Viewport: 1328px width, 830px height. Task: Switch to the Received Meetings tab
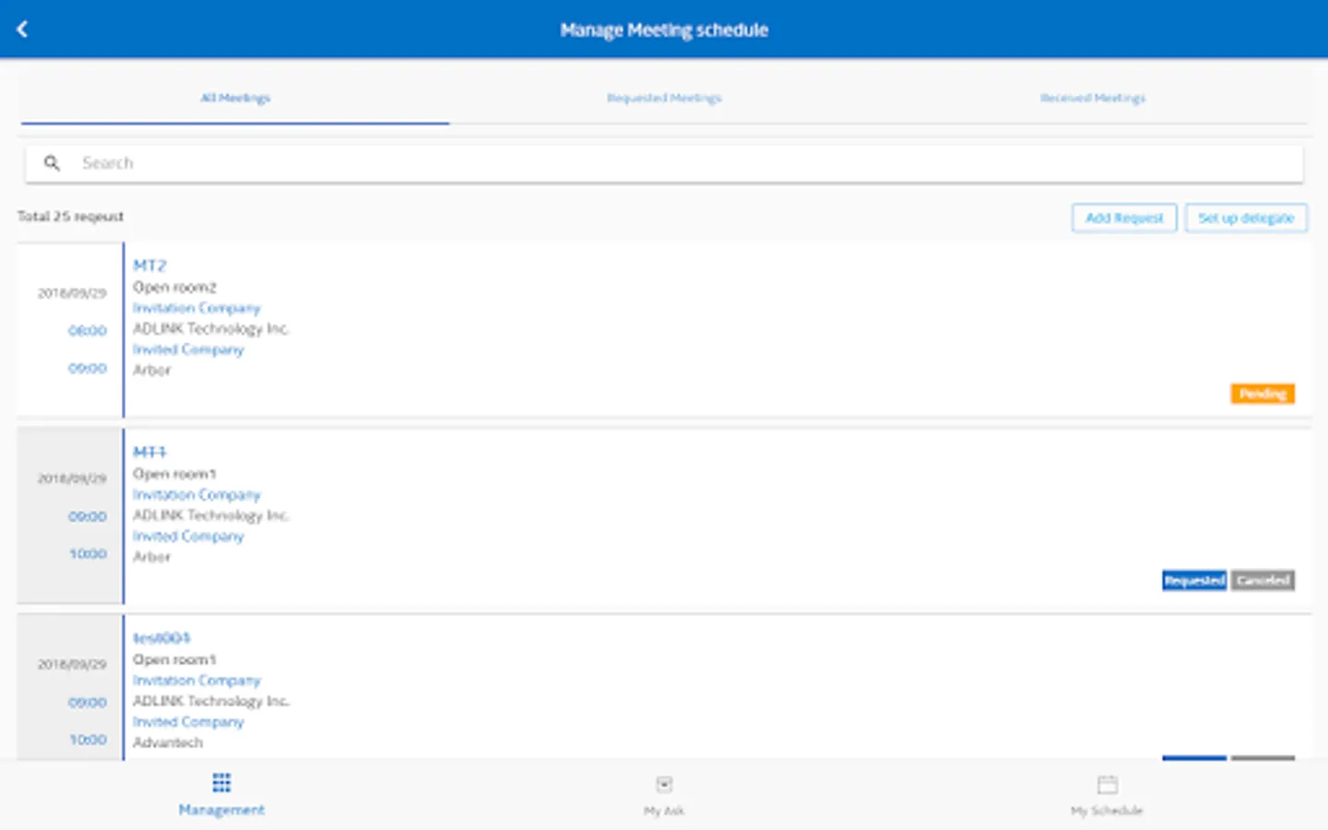[1093, 98]
